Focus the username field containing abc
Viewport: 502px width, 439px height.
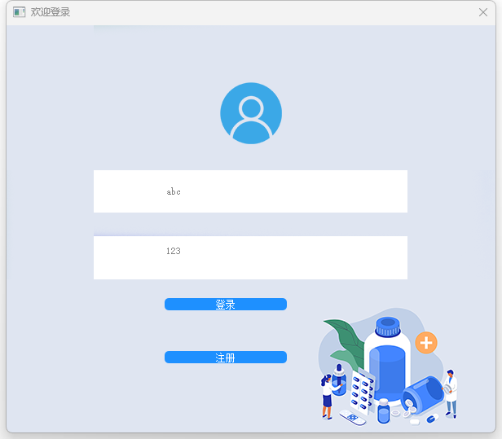(x=250, y=191)
